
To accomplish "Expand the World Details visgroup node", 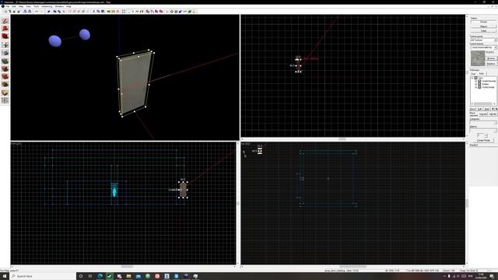I will 476,87.
